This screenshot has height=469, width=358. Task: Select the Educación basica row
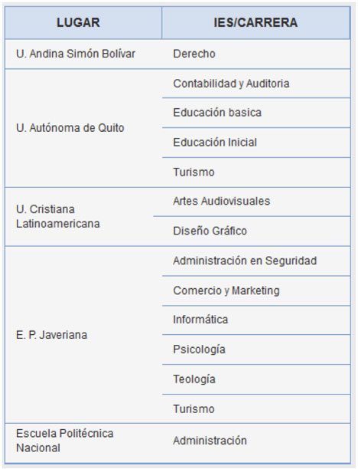tap(256, 113)
